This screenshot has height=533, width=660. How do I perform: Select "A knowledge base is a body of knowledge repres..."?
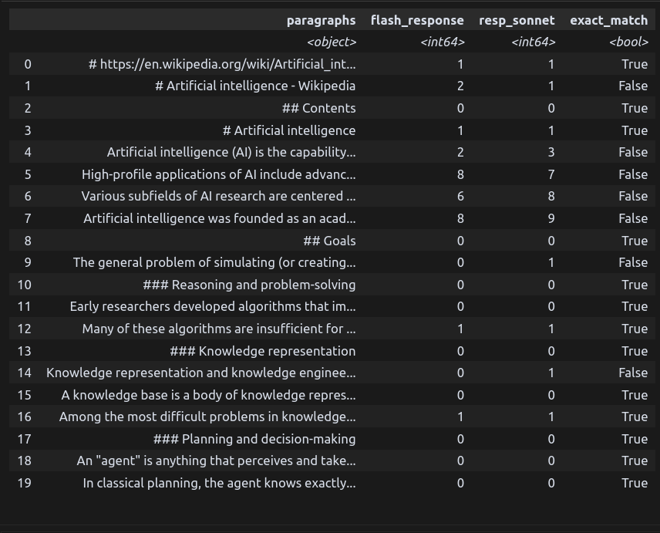[x=208, y=396]
